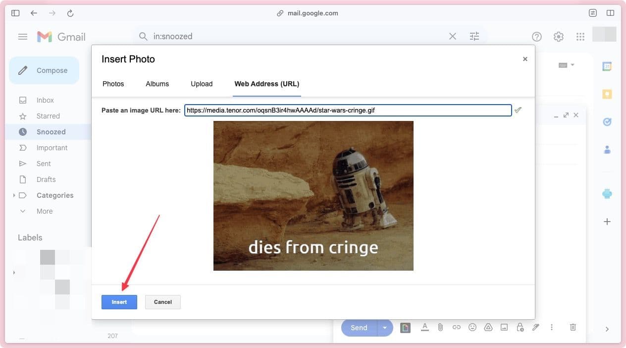Open the signature pen icon
The image size is (626, 348).
(x=535, y=327)
